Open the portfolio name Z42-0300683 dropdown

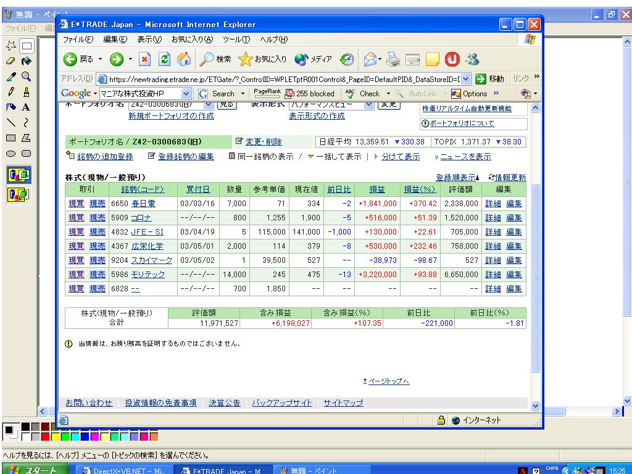coord(209,104)
